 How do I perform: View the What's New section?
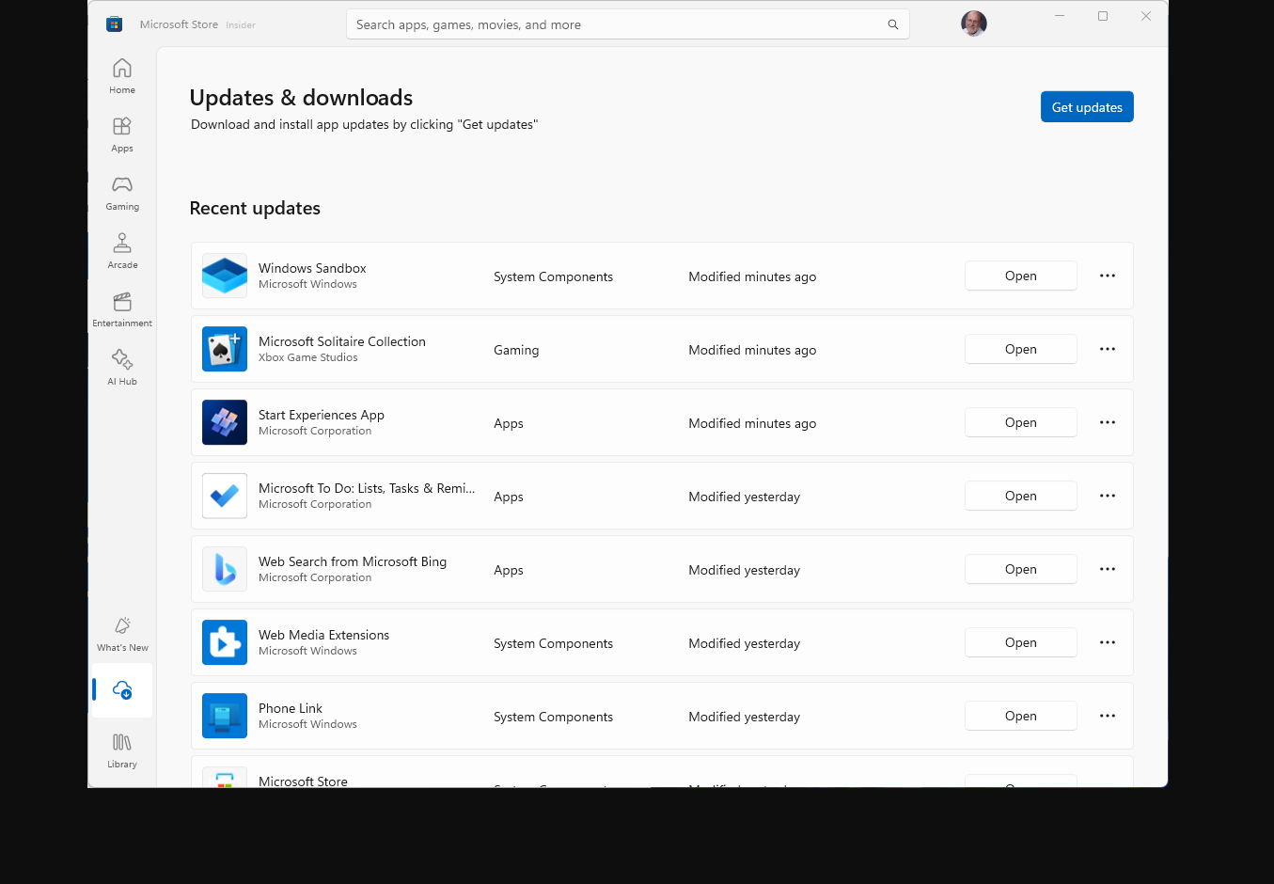[121, 632]
